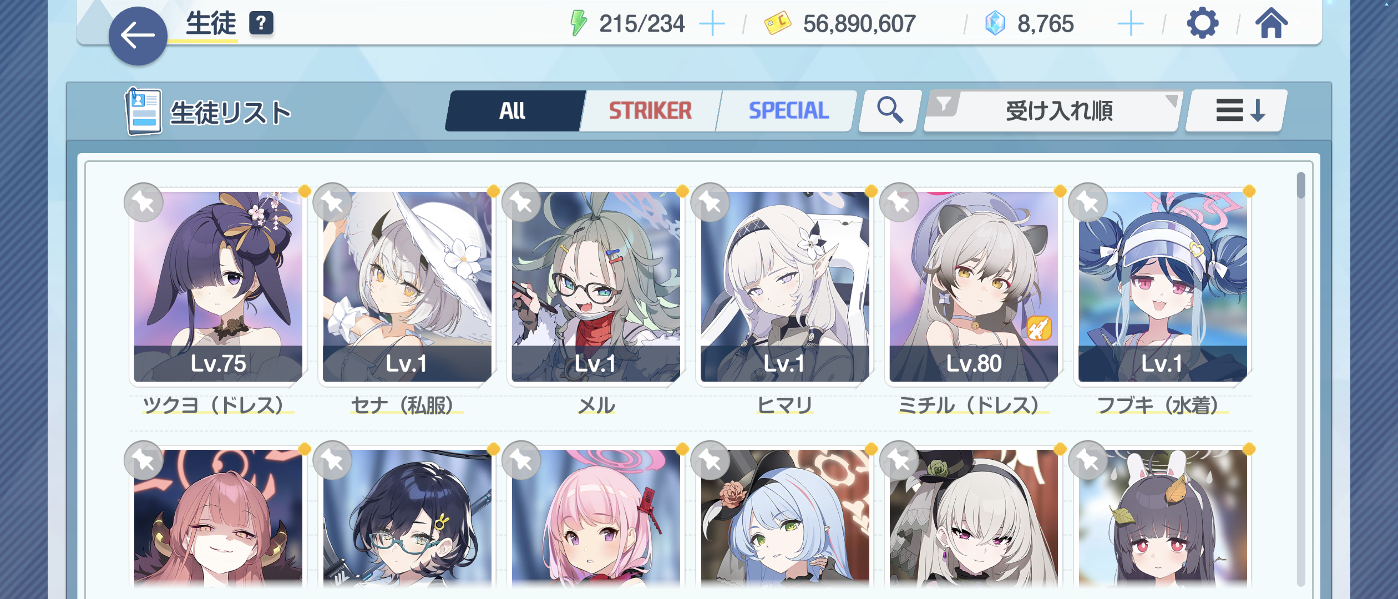The image size is (1398, 599).
Task: Return to the home screen icon
Action: pos(1272,24)
